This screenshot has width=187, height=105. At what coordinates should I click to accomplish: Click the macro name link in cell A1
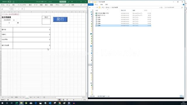point(11,14)
